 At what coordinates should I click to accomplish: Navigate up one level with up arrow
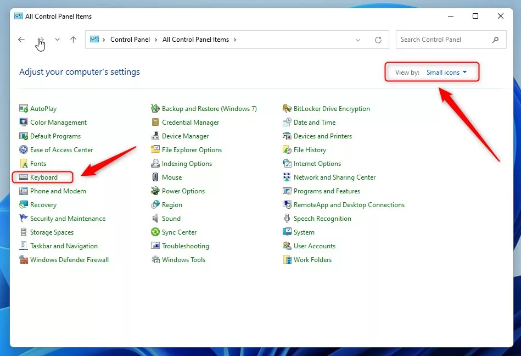73,40
